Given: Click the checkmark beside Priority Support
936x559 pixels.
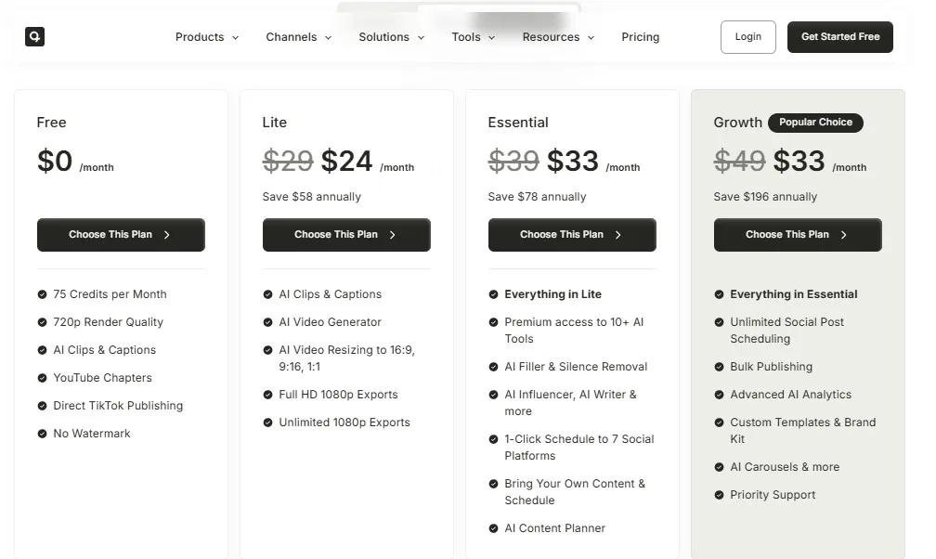Looking at the screenshot, I should [x=718, y=495].
